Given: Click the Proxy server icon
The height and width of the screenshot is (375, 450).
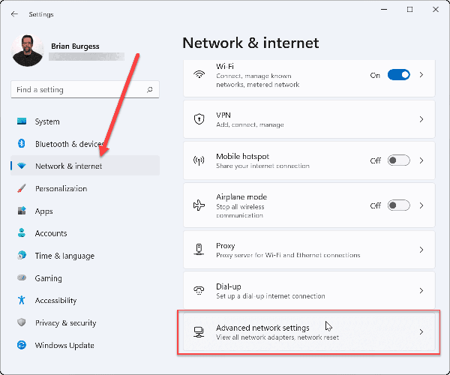Looking at the screenshot, I should (199, 249).
